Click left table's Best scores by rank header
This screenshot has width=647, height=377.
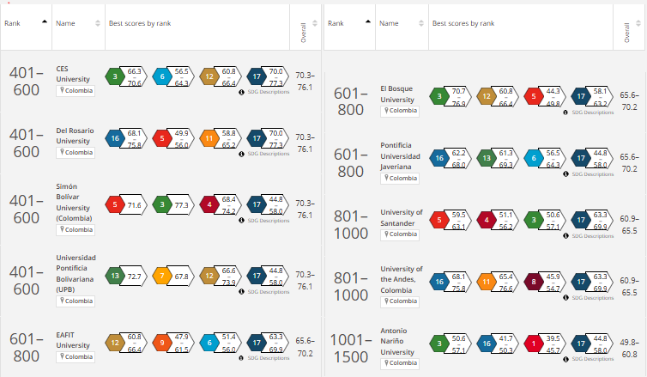click(140, 23)
